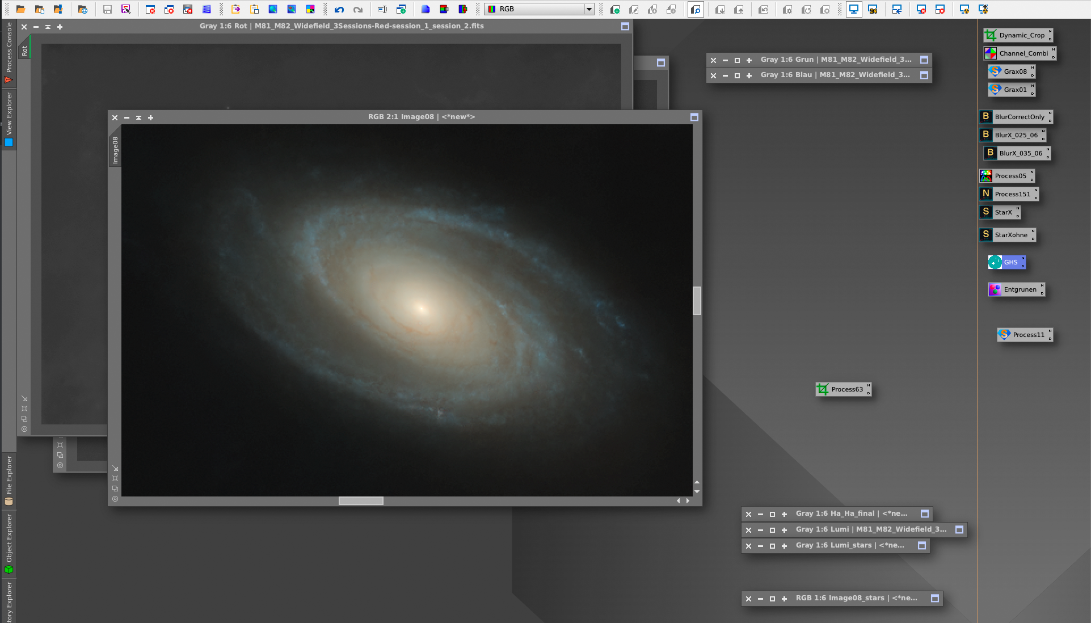Expand the shaded Ha_Ha_final image window
This screenshot has width=1091, height=623.
tap(772, 514)
